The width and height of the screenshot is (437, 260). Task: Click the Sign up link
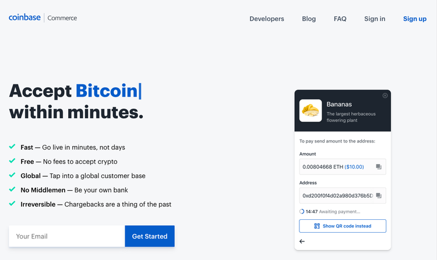[415, 19]
